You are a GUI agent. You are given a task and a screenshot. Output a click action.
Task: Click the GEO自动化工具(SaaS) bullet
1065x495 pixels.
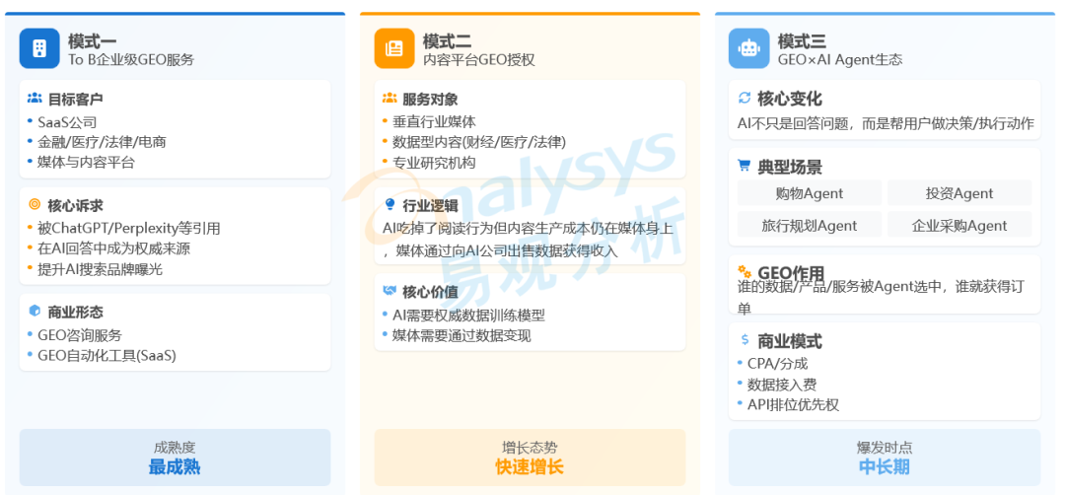106,354
